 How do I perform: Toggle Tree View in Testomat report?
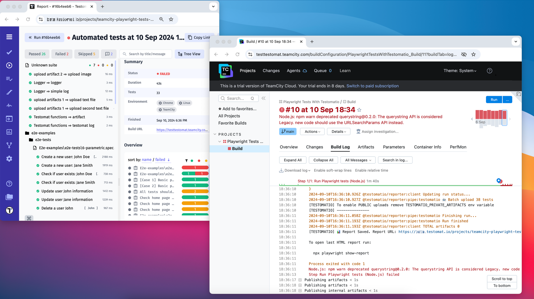189,54
